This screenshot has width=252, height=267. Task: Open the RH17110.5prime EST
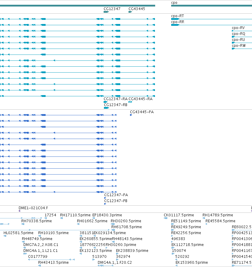(75, 215)
